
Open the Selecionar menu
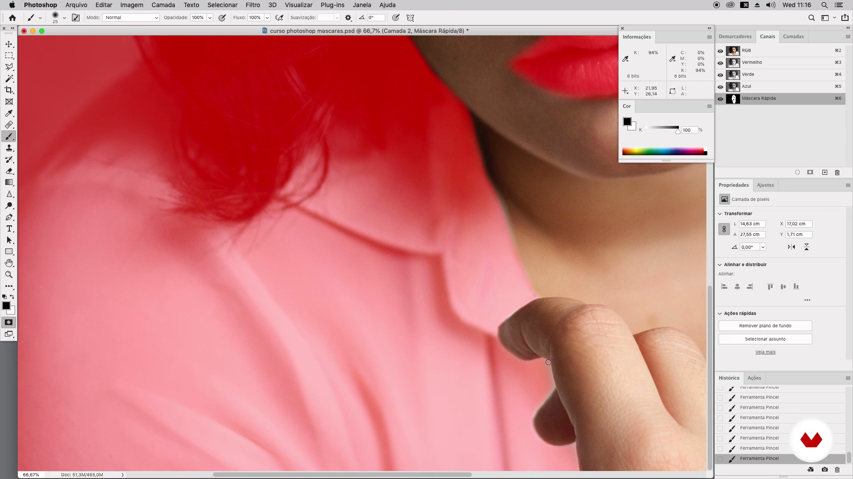coord(222,5)
